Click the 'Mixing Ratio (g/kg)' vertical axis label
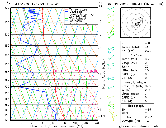Screen dimensions: 166x128 [104, 74]
